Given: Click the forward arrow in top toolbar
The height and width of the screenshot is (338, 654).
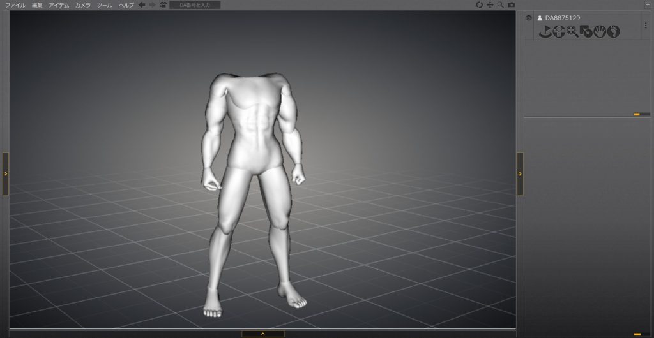Looking at the screenshot, I should 152,4.
